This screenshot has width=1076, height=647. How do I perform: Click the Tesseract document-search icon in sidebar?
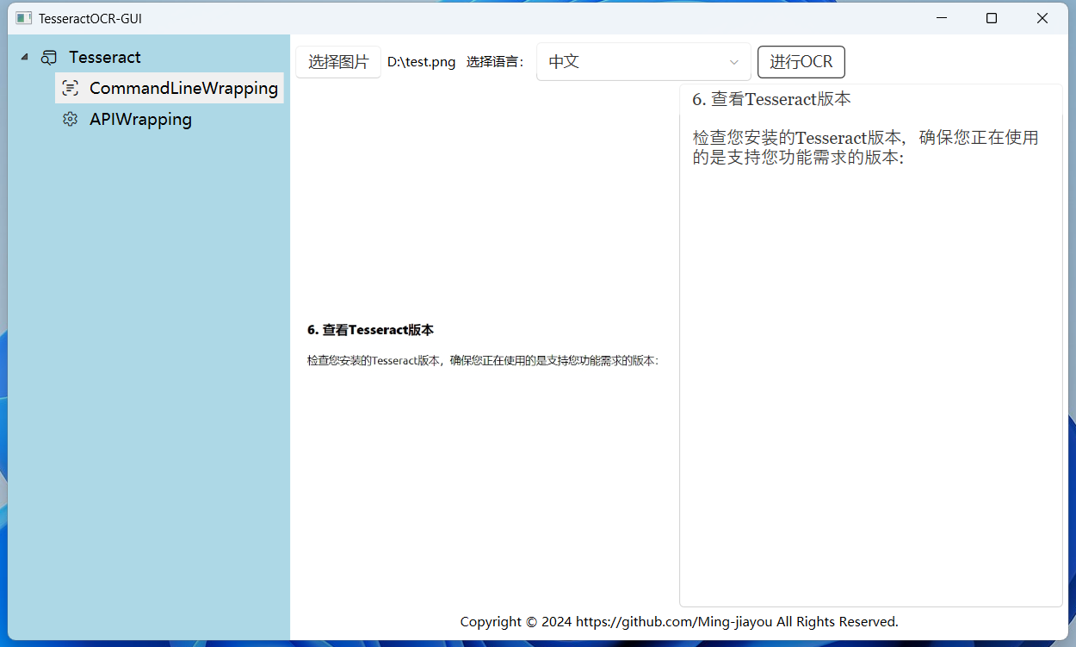click(x=49, y=57)
